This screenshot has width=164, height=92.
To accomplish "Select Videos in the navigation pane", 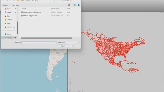I will click(9, 13).
